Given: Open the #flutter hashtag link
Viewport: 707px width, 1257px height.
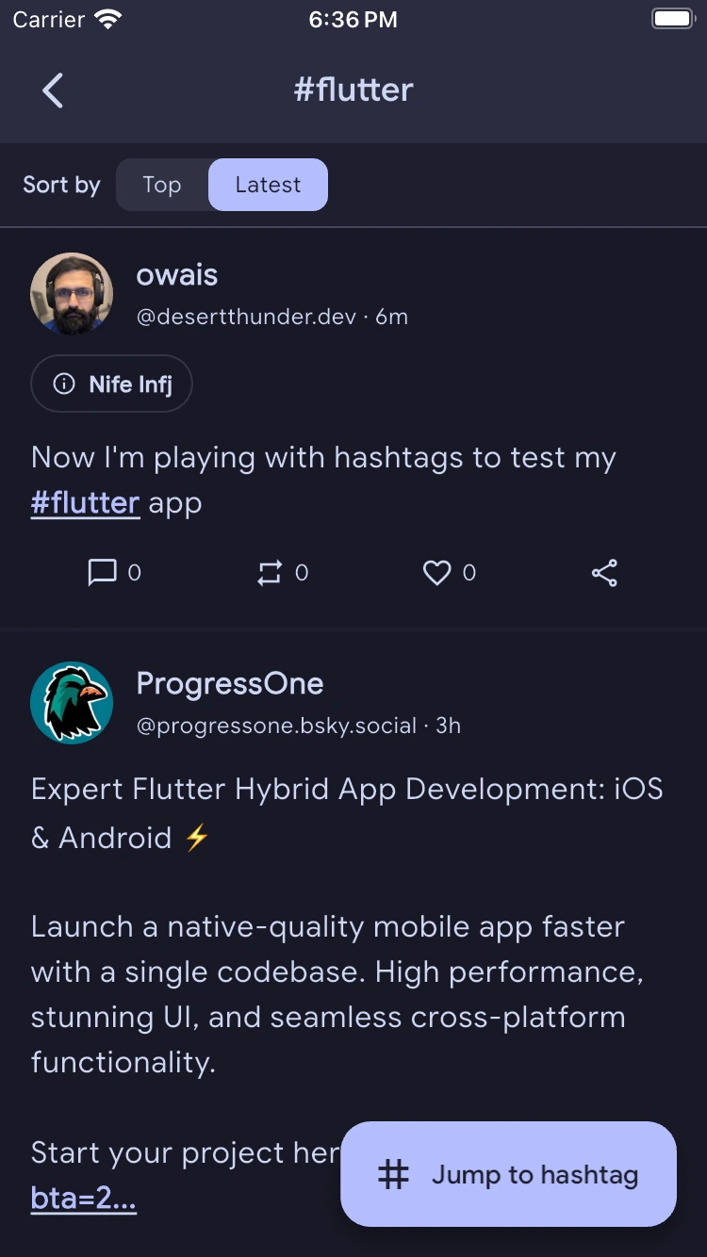Looking at the screenshot, I should [x=86, y=503].
